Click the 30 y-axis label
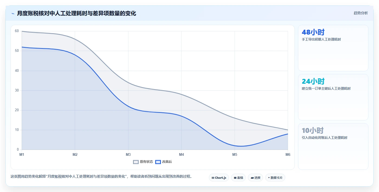The height and width of the screenshot is (192, 379). tap(17, 90)
